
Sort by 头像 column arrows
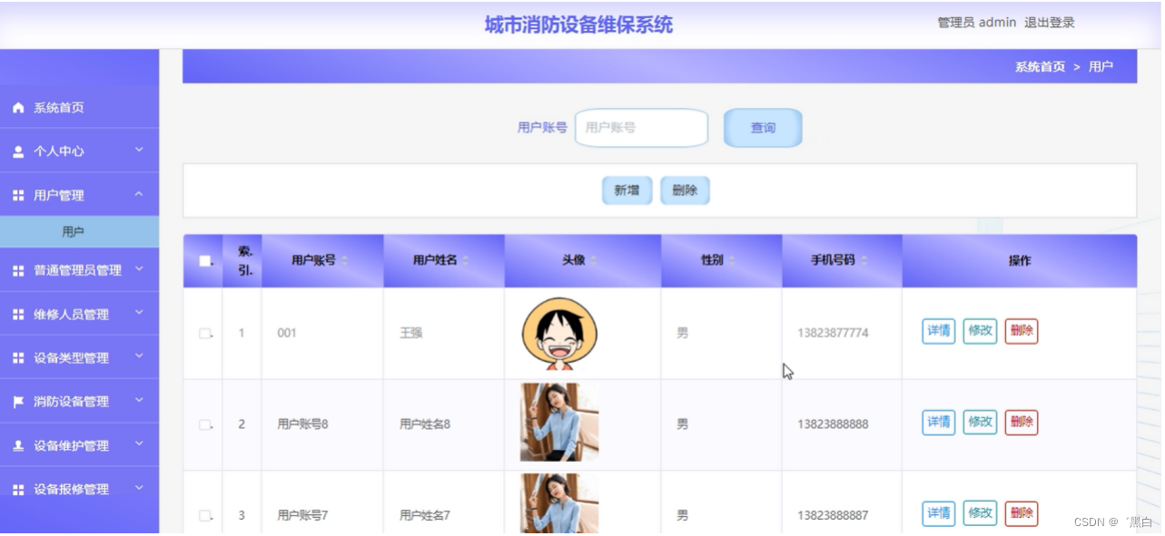(594, 261)
